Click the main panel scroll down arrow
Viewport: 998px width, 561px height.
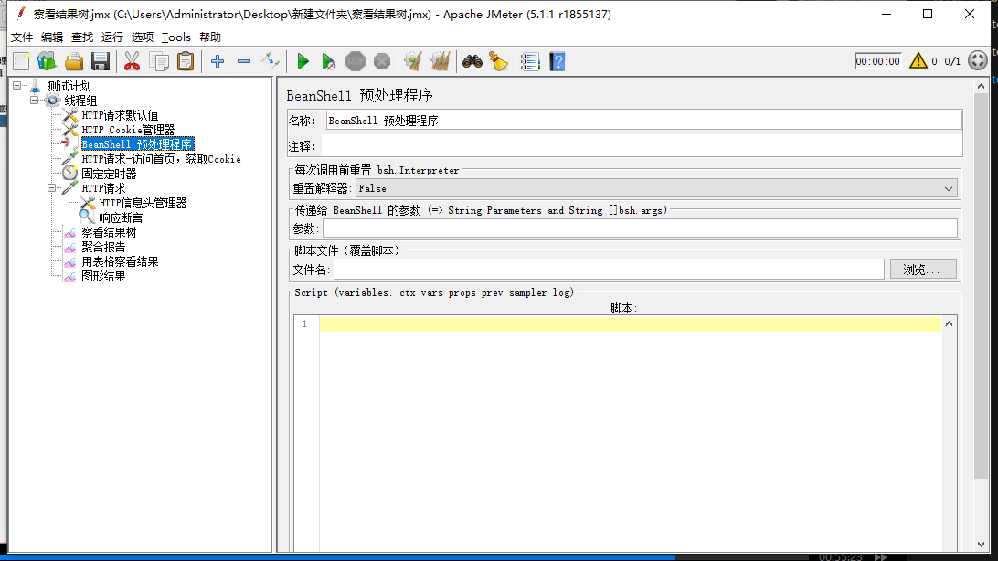[981, 545]
